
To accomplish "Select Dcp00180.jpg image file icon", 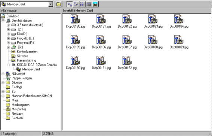I will [x=75, y=19].
